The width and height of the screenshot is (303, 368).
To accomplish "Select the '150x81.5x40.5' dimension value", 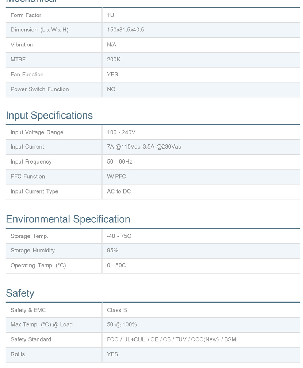I will click(126, 30).
